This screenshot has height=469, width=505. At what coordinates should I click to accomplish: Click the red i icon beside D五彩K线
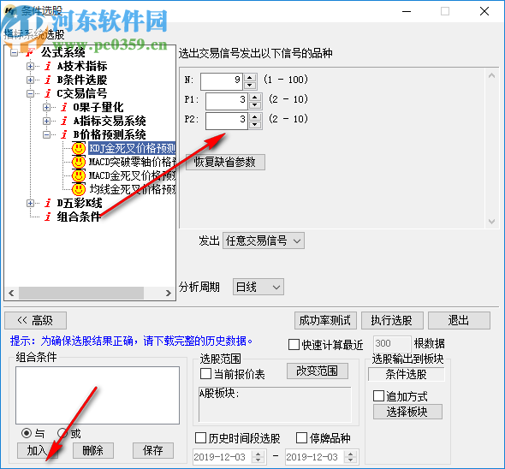click(x=48, y=203)
